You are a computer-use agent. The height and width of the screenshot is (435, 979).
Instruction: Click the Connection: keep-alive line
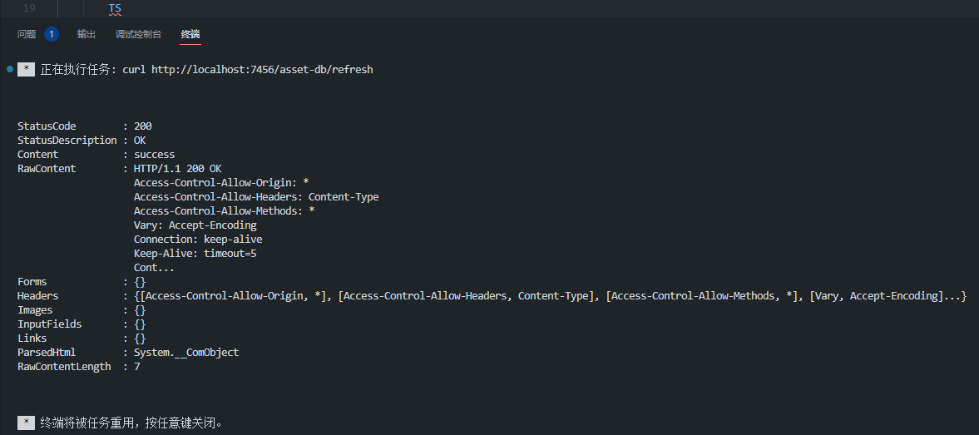[x=198, y=240]
